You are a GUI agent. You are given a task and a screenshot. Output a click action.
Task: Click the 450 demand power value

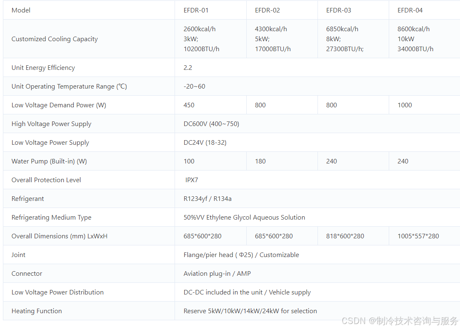click(189, 105)
